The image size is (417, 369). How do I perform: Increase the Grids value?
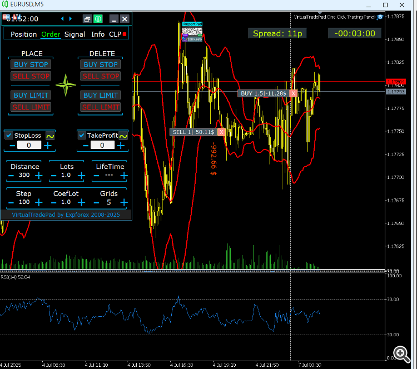[x=124, y=203]
